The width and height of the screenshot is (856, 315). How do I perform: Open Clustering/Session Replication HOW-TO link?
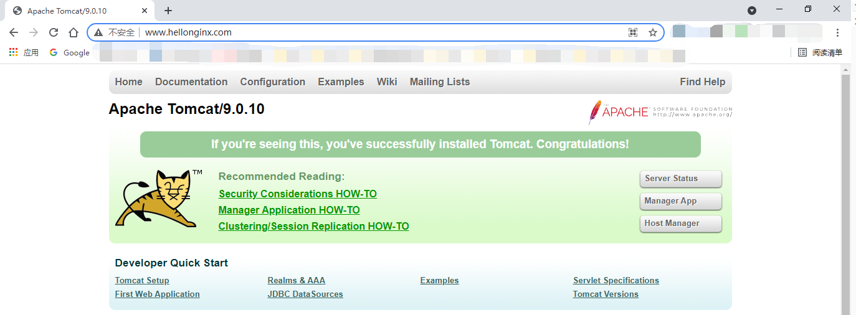(x=314, y=227)
